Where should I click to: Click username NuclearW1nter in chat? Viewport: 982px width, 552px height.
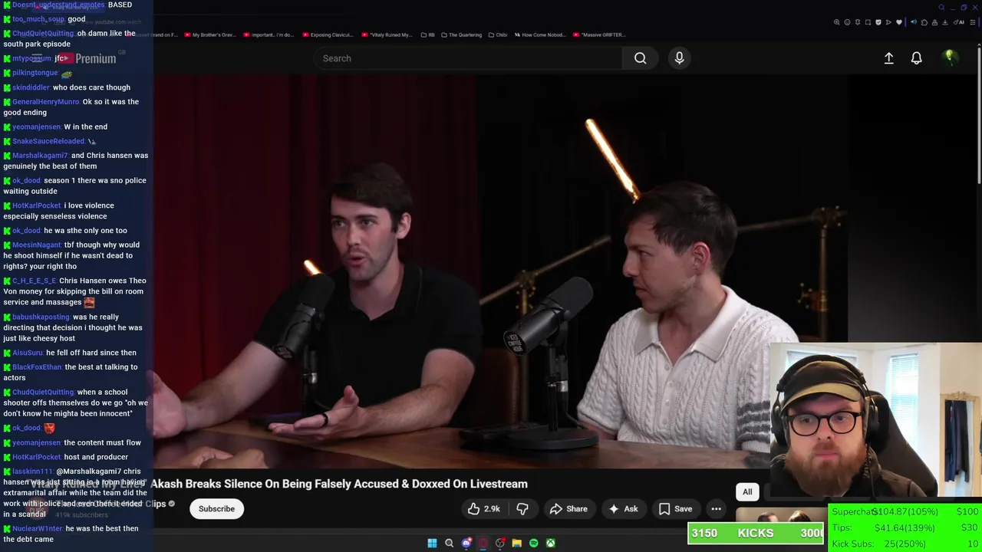(38, 529)
